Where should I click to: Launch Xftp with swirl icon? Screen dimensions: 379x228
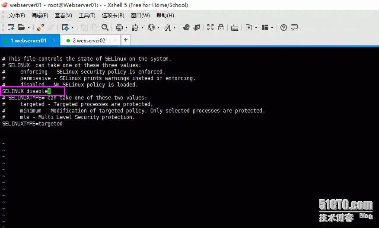[x=186, y=27]
